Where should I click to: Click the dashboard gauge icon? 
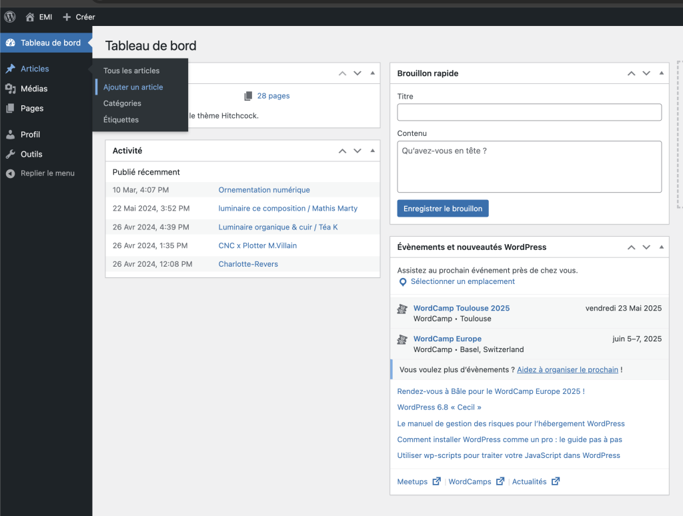pos(11,43)
